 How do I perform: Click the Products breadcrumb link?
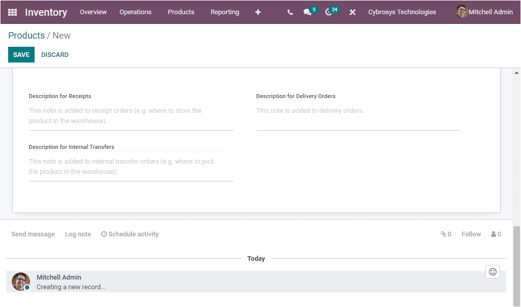(26, 36)
